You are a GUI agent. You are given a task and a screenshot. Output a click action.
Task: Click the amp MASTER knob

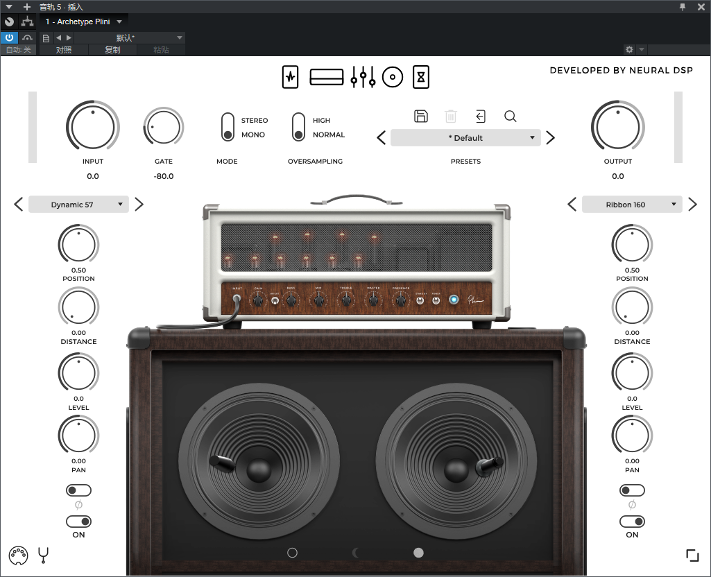373,300
